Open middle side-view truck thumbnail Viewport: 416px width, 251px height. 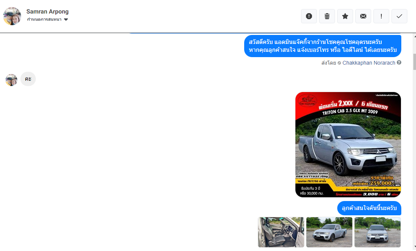[x=329, y=232]
